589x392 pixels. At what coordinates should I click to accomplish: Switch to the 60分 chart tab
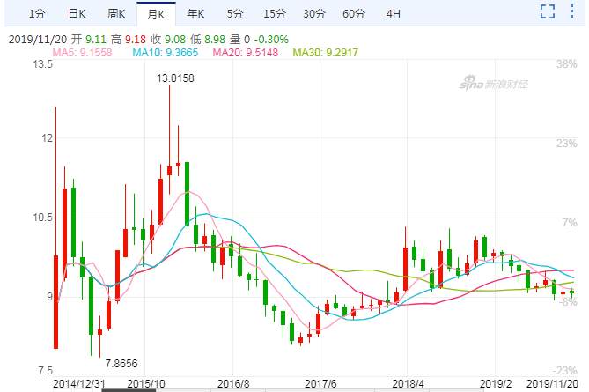353,14
